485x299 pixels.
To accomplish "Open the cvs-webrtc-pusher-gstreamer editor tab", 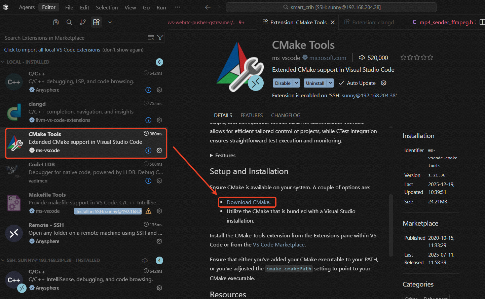I will 212,22.
